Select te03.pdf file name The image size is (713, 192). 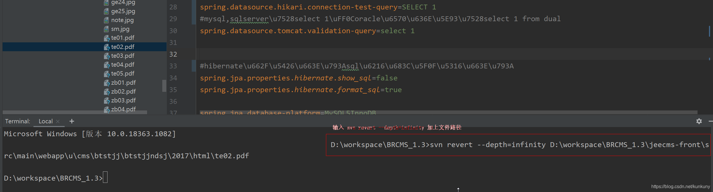click(x=123, y=56)
